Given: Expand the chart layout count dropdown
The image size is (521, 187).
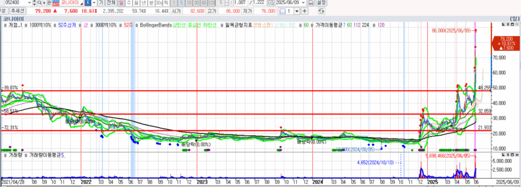Looking at the screenshot, I should pyautogui.click(x=297, y=11).
